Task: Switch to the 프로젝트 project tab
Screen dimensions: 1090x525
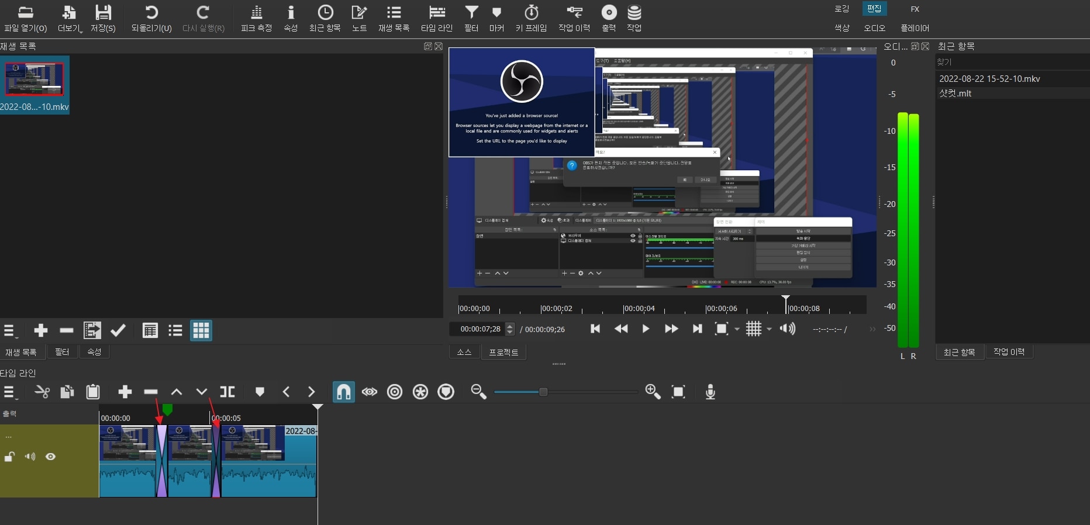Action: pyautogui.click(x=503, y=352)
